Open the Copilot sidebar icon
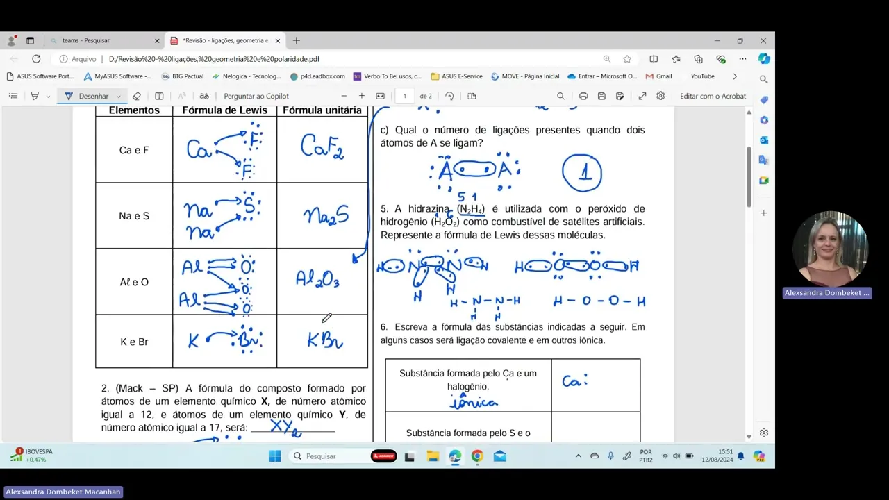The height and width of the screenshot is (500, 889). point(764,59)
